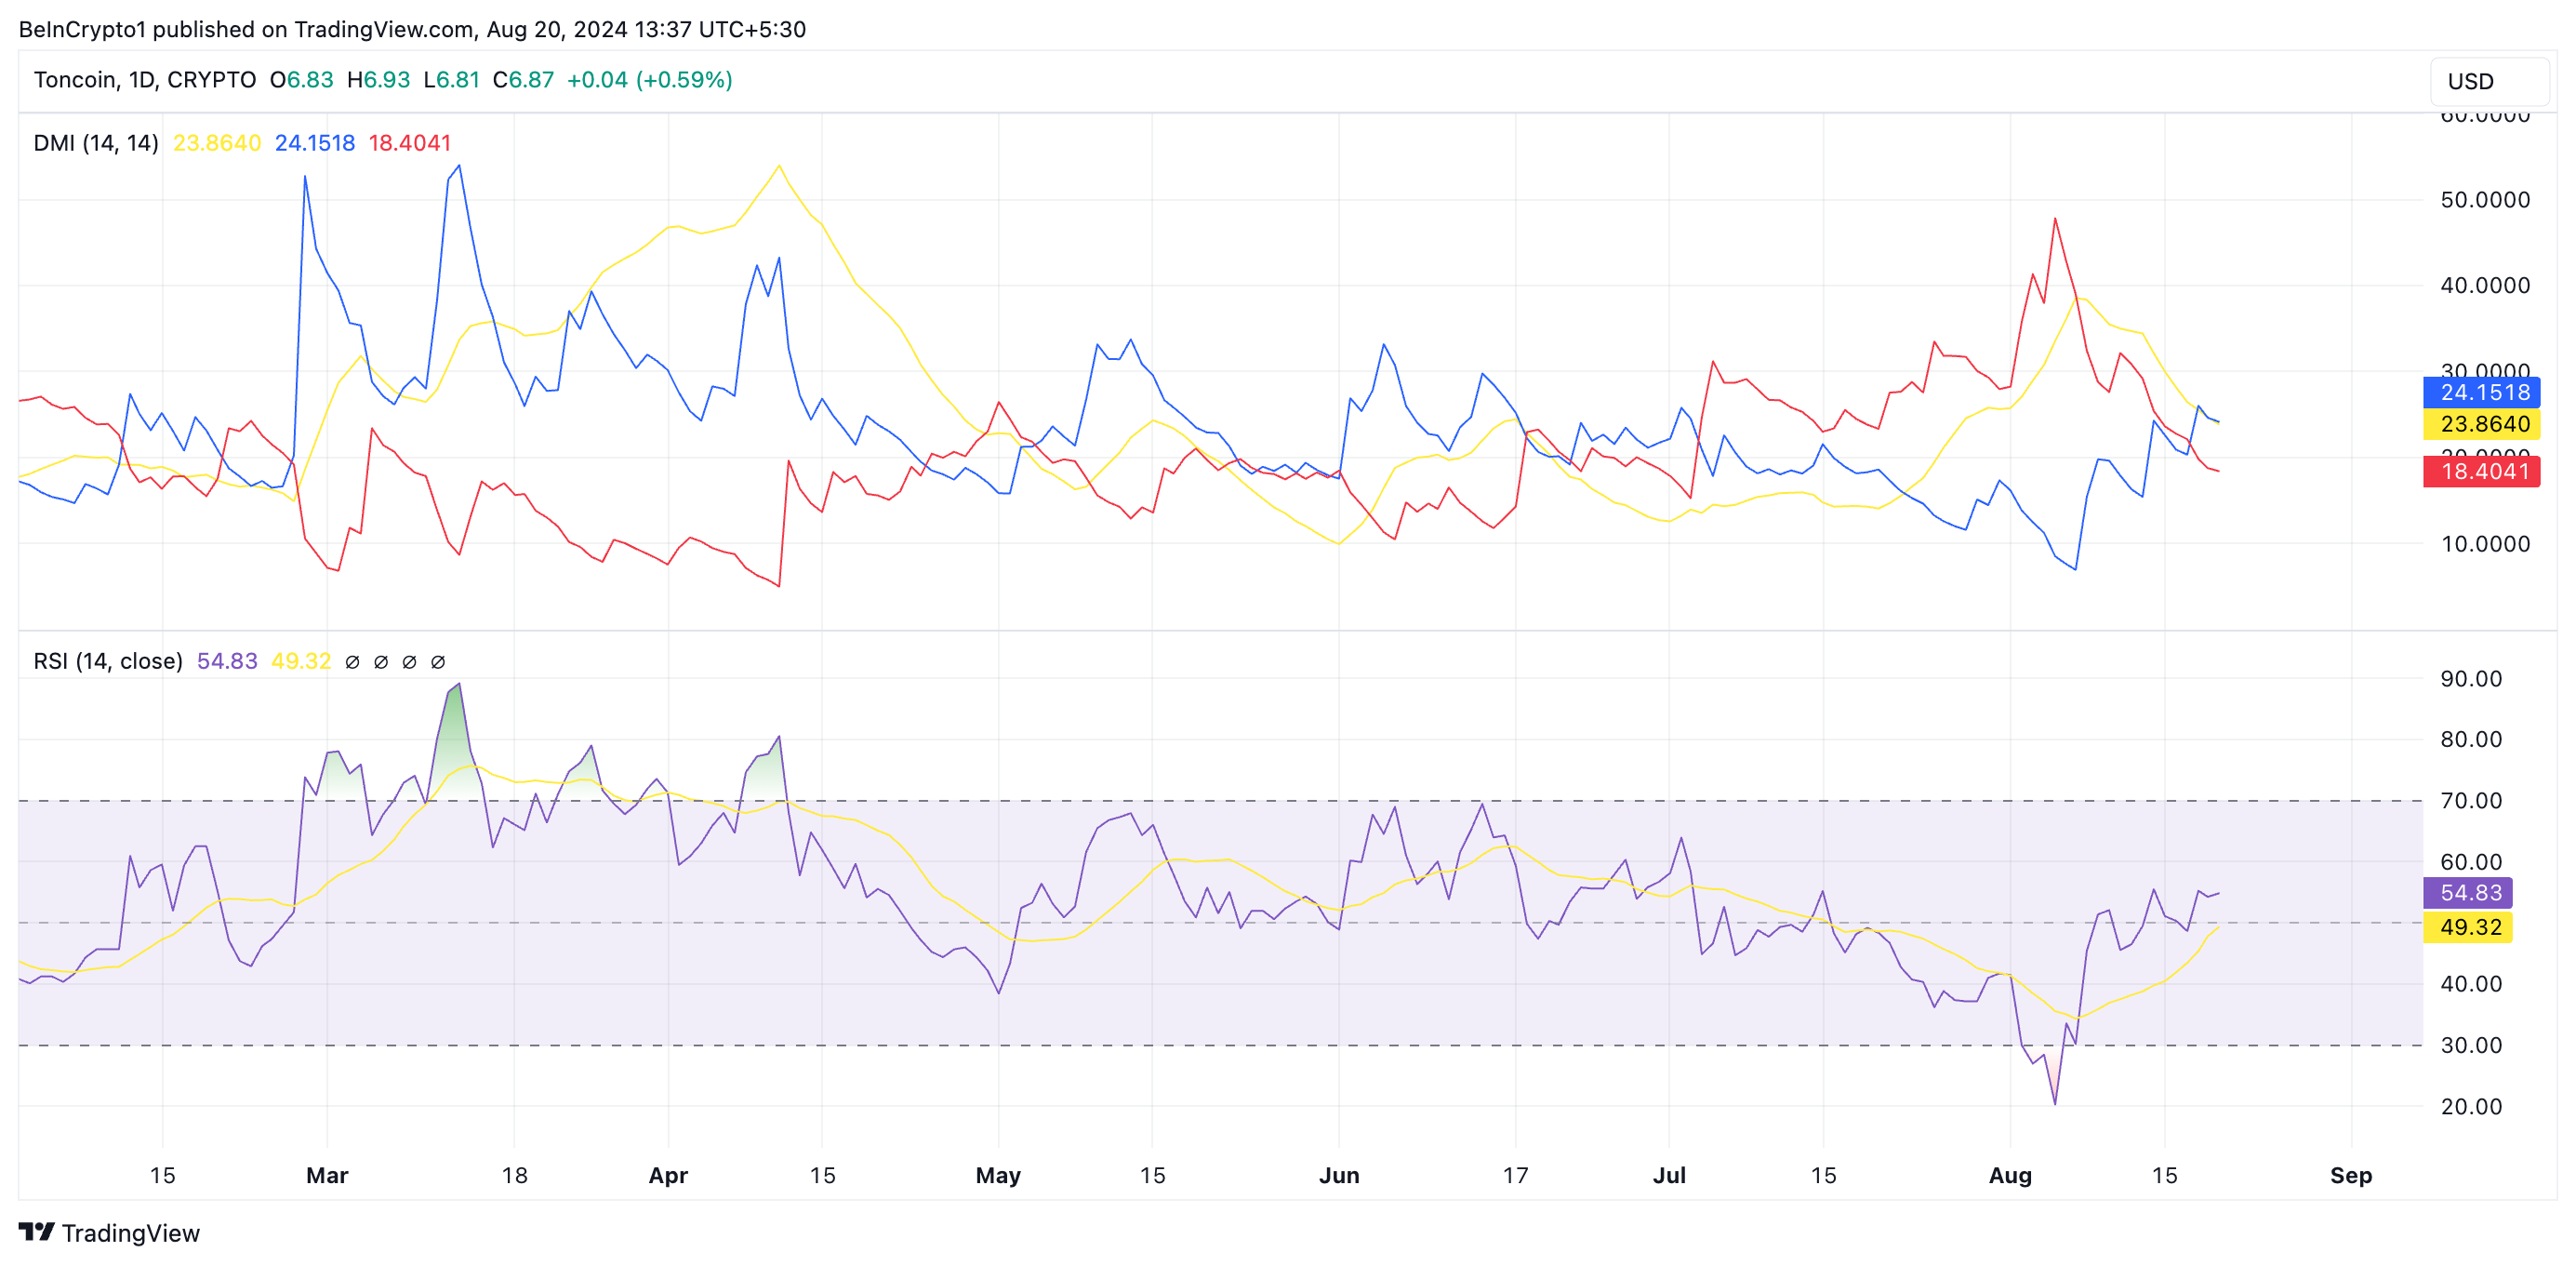Click the purple 54.83 RSI legend value
Viewport: 2576px width, 1265px height.
227,661
